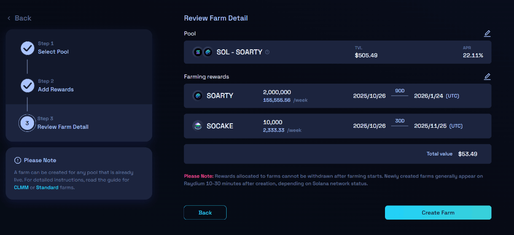Select Step 3 Review Farm Detail

click(x=63, y=127)
